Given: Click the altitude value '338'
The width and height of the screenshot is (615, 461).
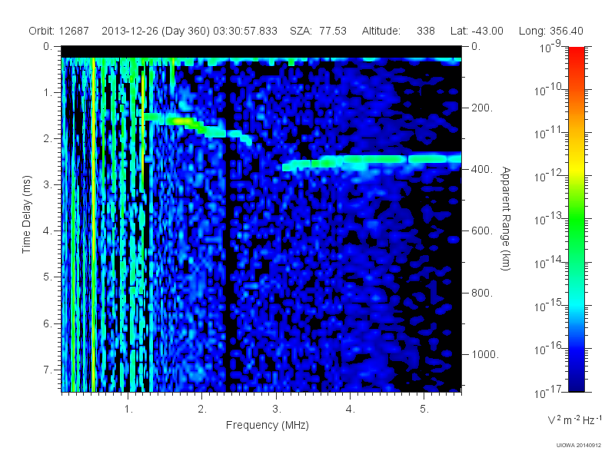Looking at the screenshot, I should [x=426, y=31].
